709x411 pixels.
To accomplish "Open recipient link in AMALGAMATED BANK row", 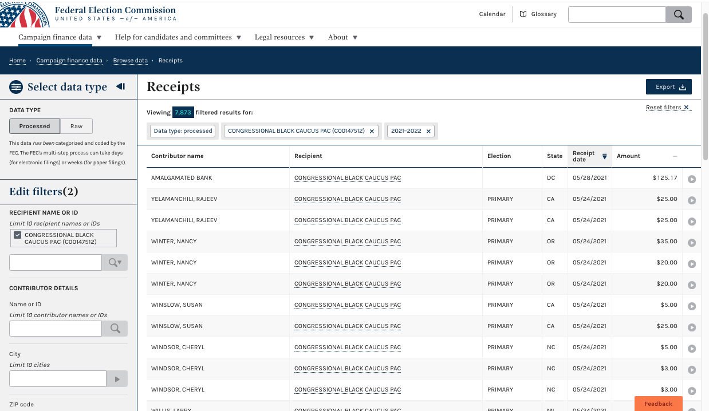I will [348, 178].
